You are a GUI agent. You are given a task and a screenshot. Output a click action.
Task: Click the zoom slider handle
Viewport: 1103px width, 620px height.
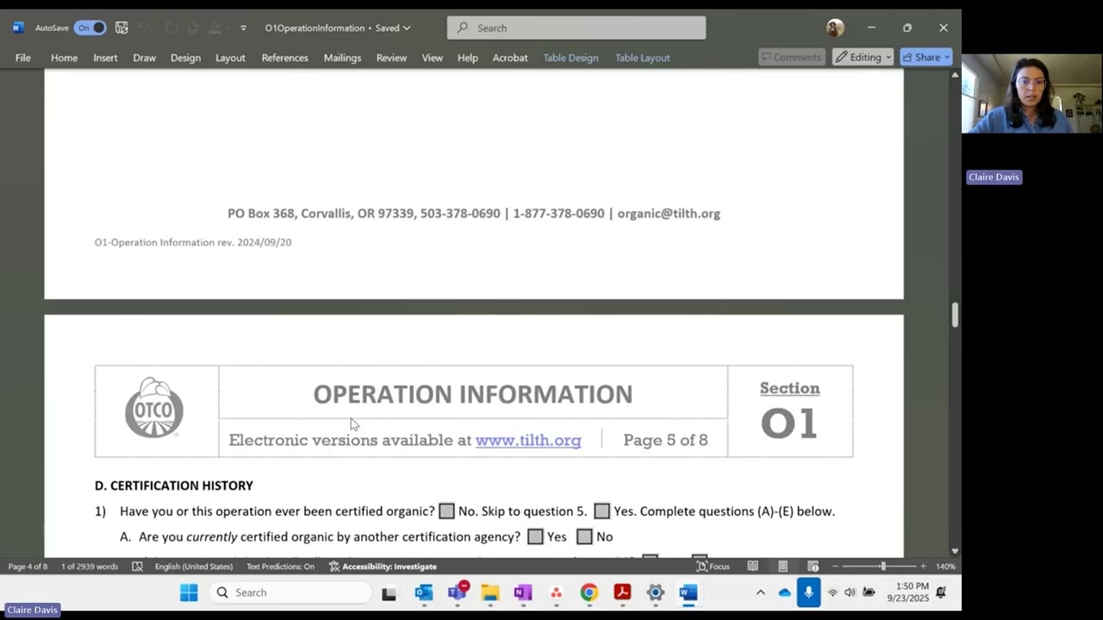[882, 567]
